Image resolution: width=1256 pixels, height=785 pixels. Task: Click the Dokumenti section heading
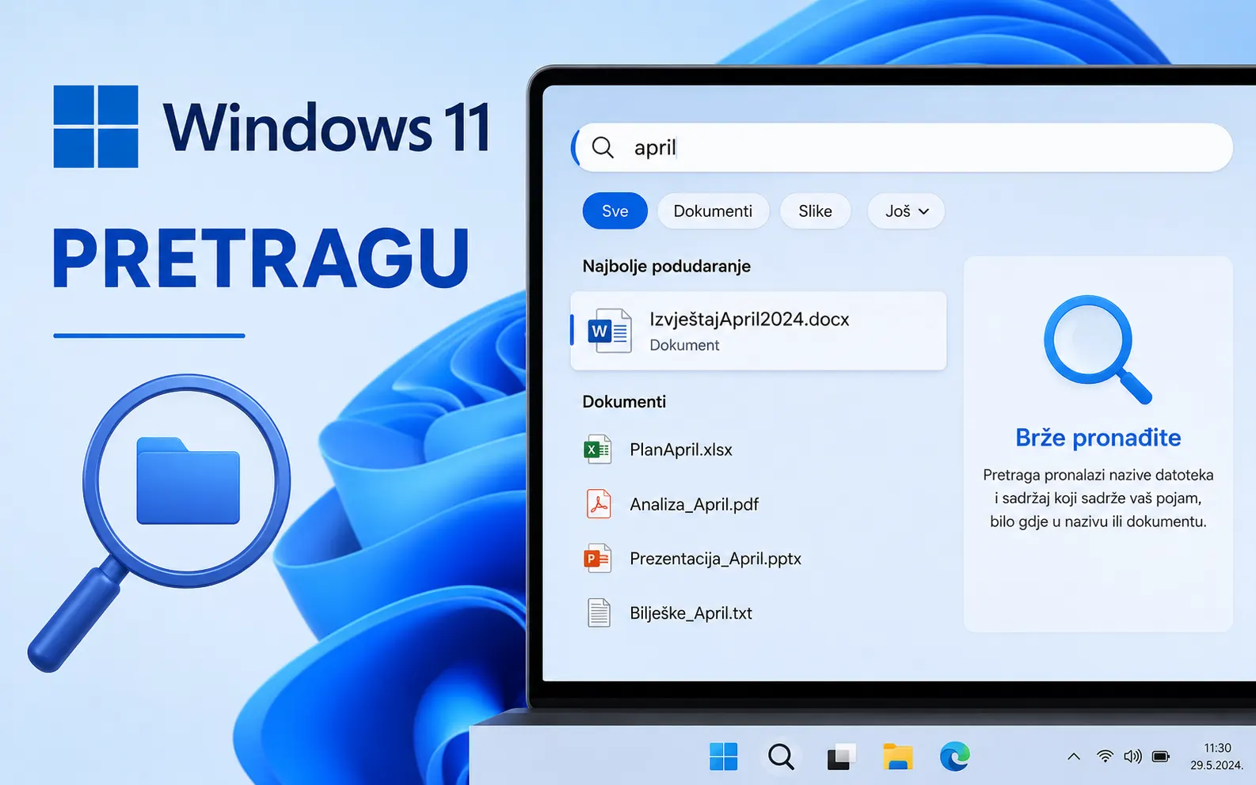(x=624, y=402)
